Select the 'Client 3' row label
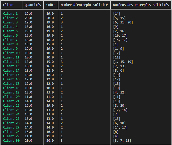 (10, 22)
